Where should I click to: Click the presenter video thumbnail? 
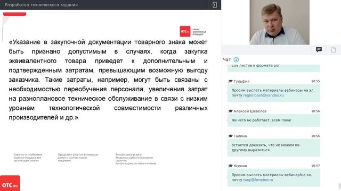(x=279, y=22)
